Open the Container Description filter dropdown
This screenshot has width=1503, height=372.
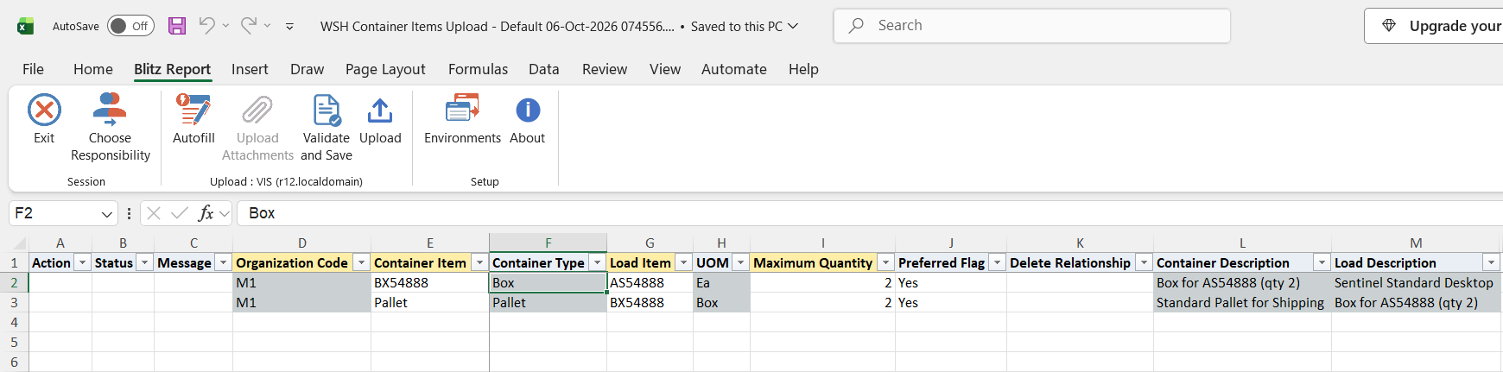(x=1322, y=262)
